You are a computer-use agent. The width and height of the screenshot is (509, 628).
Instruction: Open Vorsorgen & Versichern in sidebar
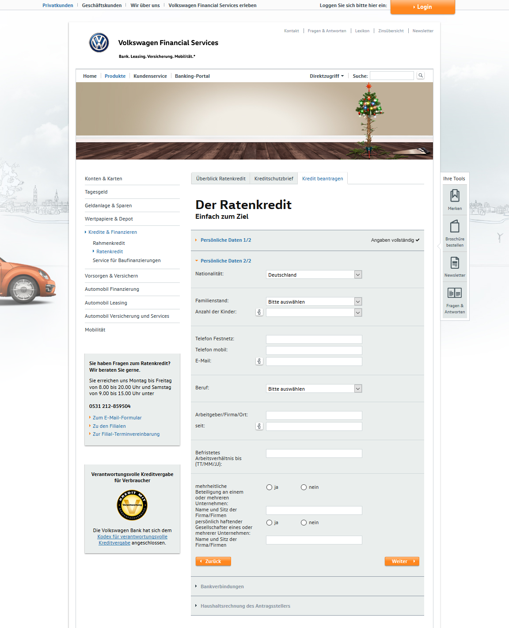click(x=111, y=276)
